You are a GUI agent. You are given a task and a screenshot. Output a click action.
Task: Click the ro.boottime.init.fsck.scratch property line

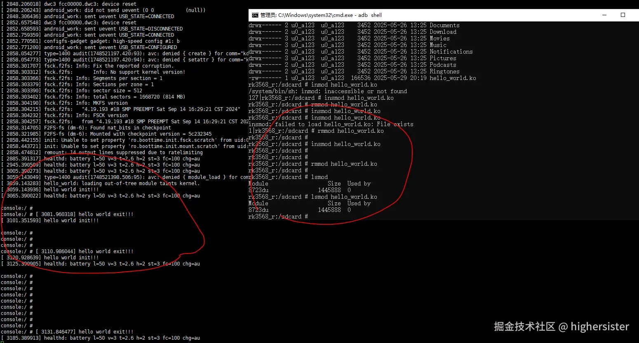pyautogui.click(x=125, y=140)
